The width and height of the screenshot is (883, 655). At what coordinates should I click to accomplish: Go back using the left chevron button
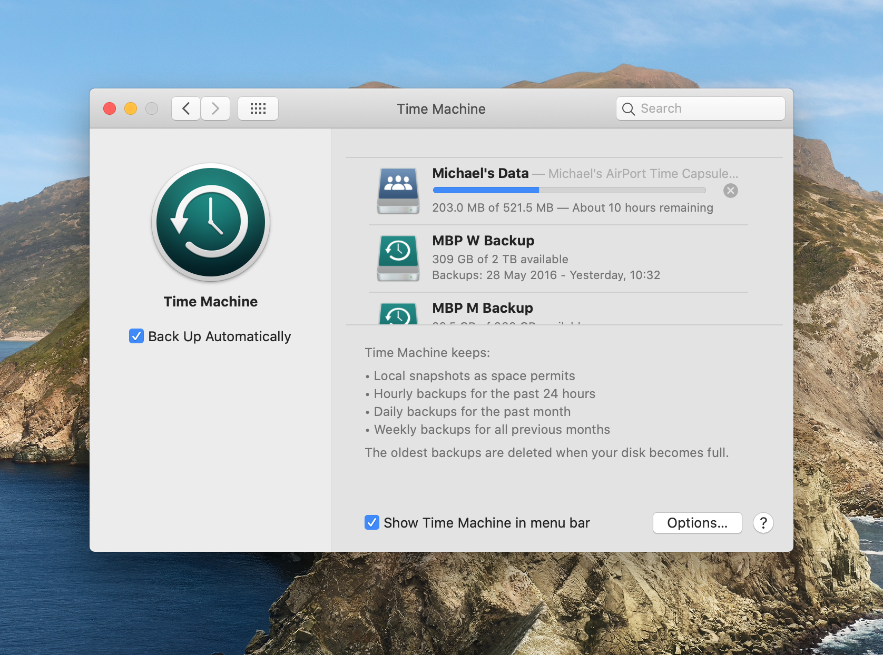pyautogui.click(x=186, y=109)
